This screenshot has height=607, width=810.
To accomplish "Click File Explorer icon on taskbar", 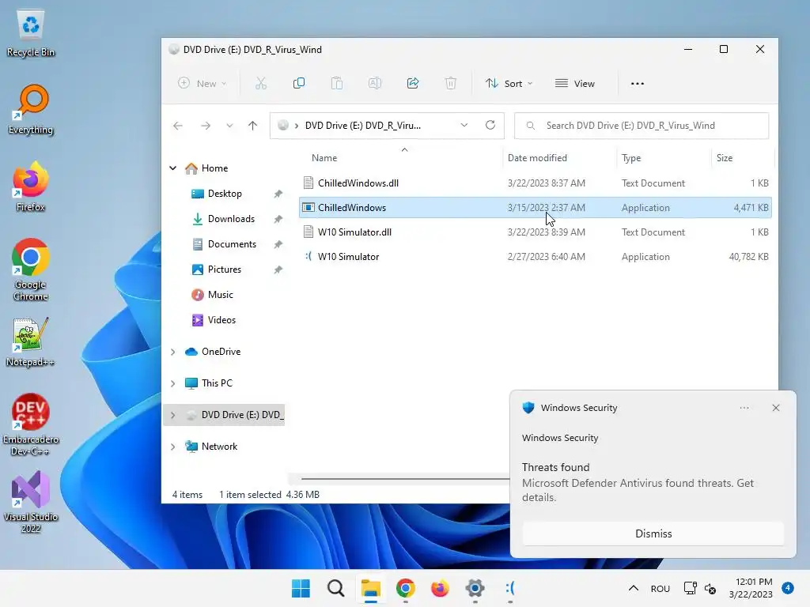I will pyautogui.click(x=371, y=588).
